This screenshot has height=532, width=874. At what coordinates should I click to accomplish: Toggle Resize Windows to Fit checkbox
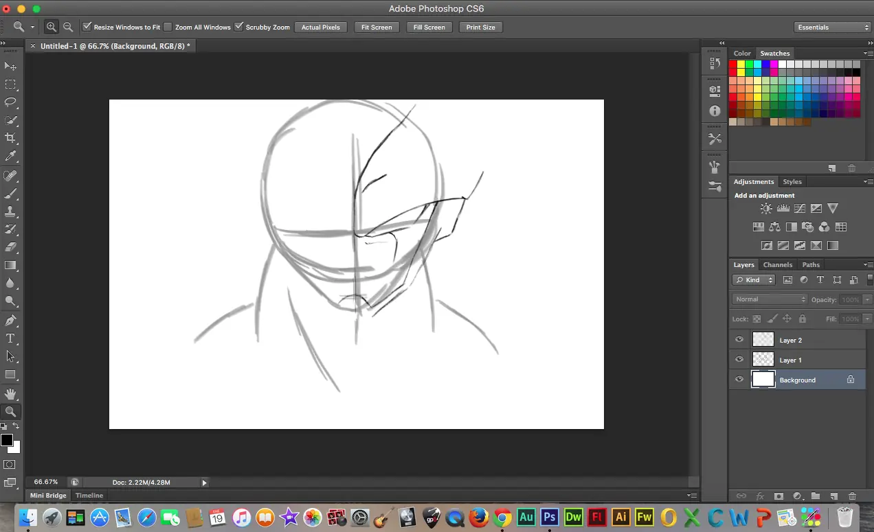point(87,27)
